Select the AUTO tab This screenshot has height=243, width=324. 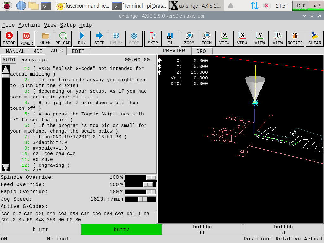point(57,51)
